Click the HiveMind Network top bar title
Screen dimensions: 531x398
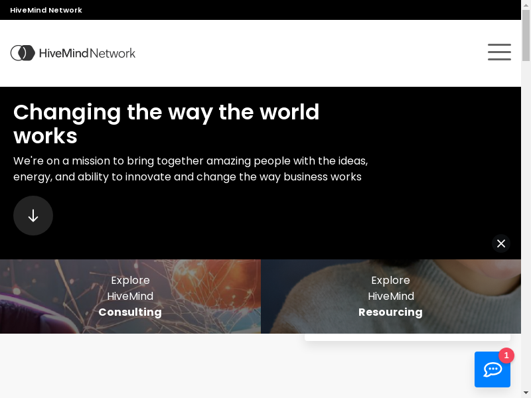pyautogui.click(x=46, y=10)
